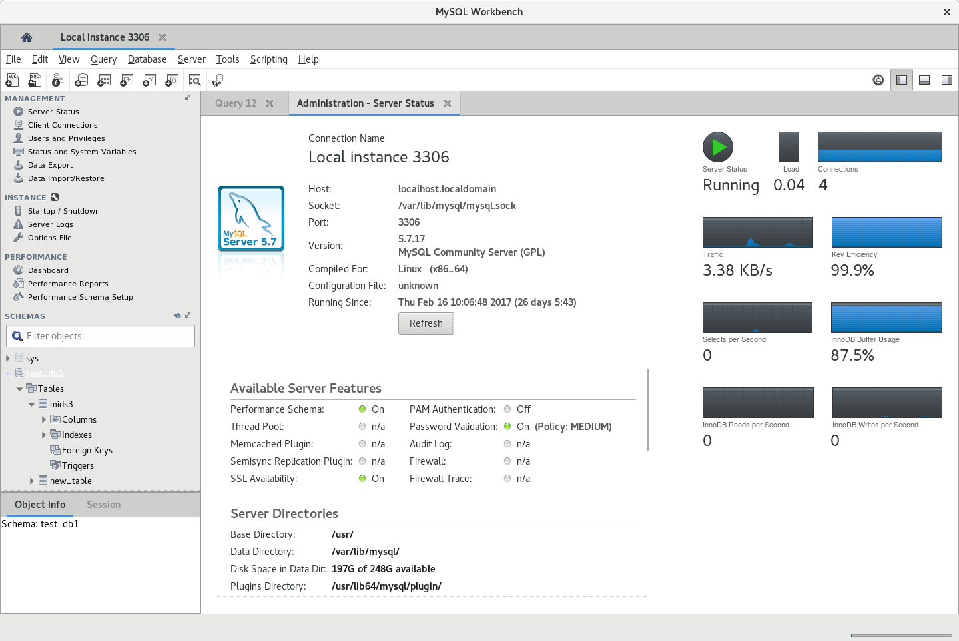
Task: Close Administration - Server Status tab
Action: point(448,103)
